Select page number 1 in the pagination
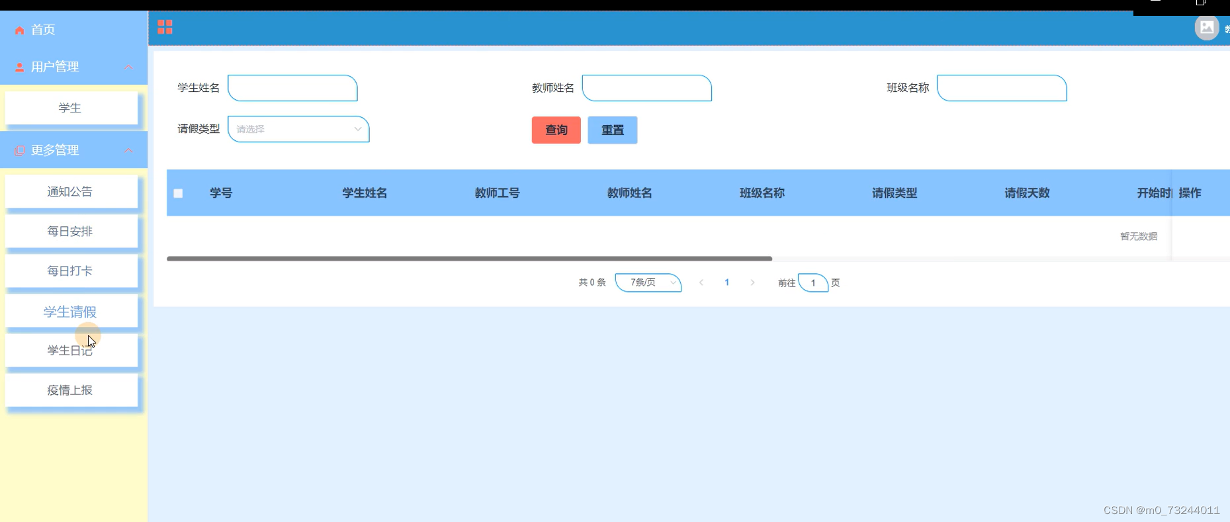Screen dimensions: 1230x522 tap(726, 283)
